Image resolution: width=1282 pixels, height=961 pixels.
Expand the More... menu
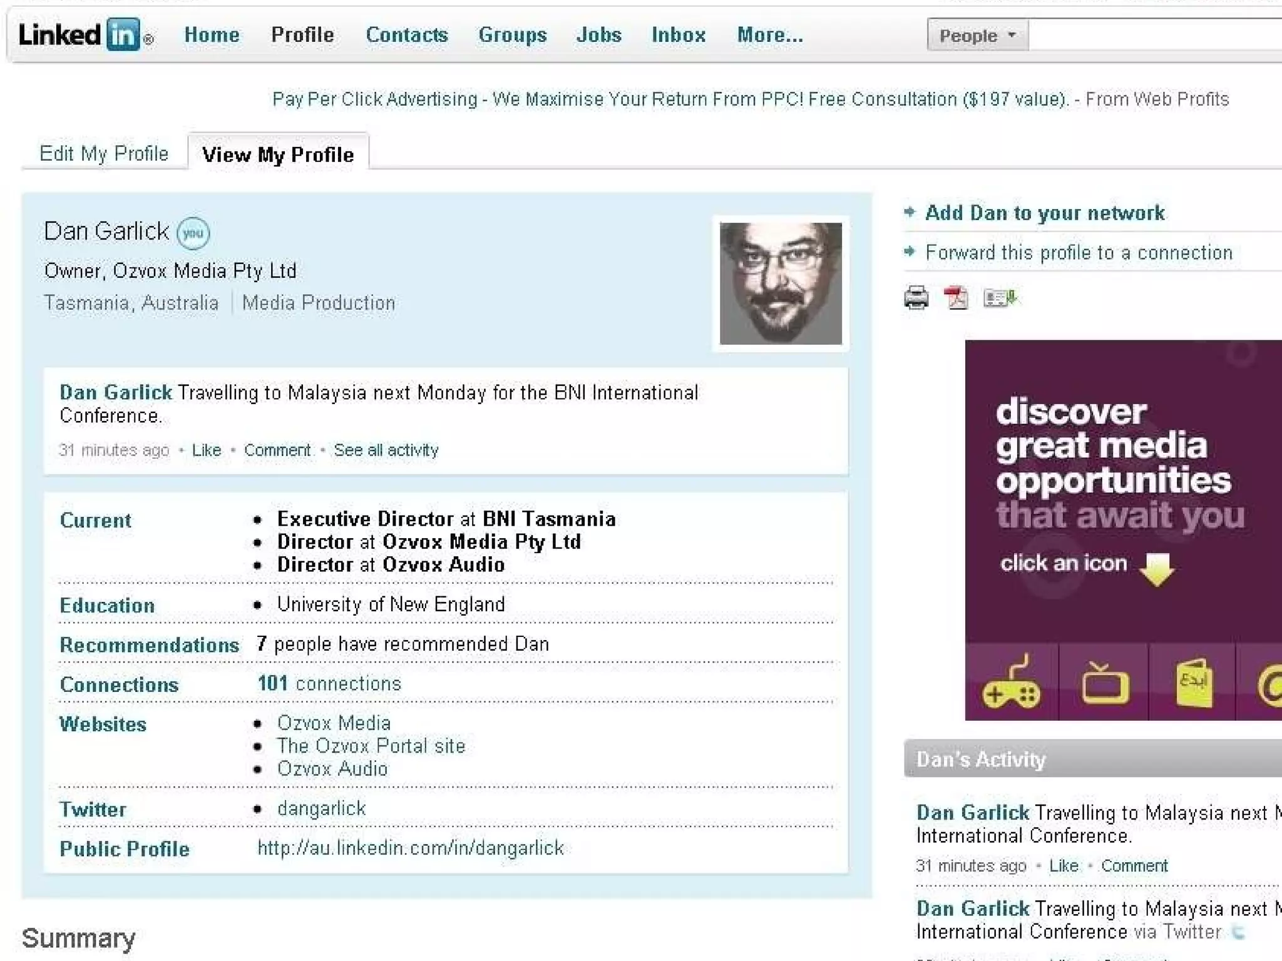click(770, 35)
